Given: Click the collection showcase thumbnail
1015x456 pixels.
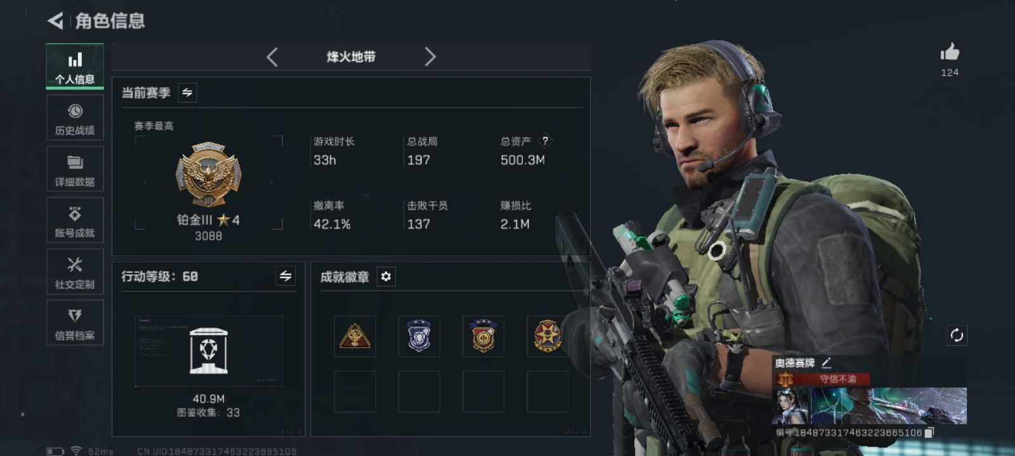Looking at the screenshot, I should pyautogui.click(x=209, y=351).
